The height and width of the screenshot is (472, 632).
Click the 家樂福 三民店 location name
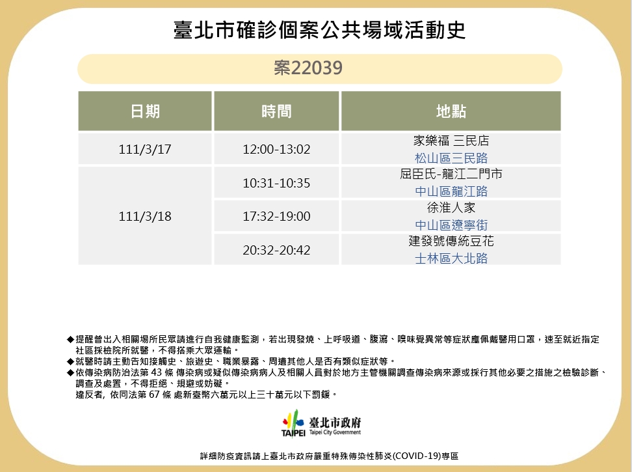451,141
